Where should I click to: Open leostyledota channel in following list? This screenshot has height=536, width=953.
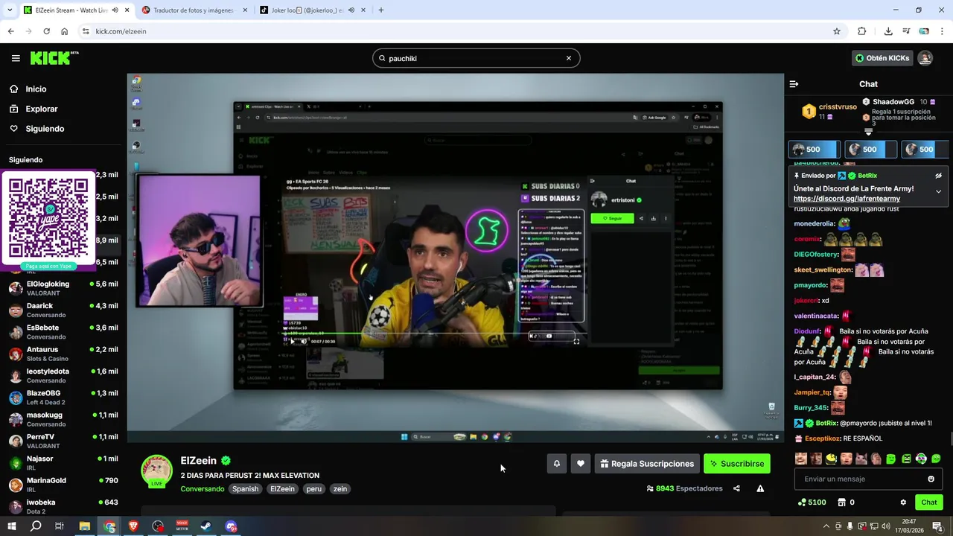pos(63,375)
